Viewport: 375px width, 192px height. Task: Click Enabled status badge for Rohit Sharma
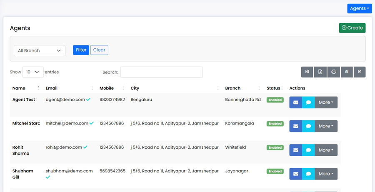click(275, 147)
